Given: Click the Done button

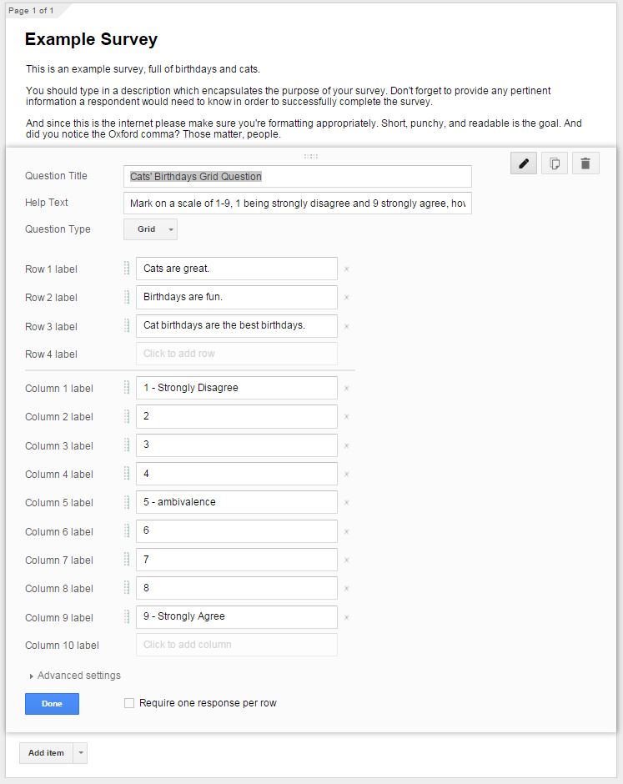Looking at the screenshot, I should [52, 704].
